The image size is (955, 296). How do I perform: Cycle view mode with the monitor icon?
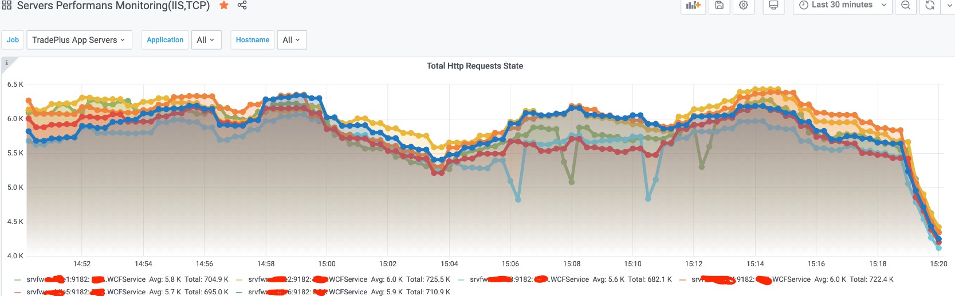[x=773, y=5]
